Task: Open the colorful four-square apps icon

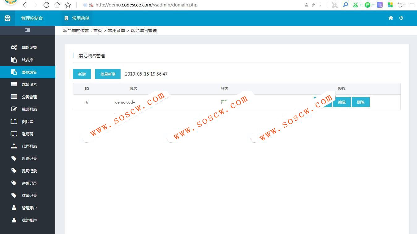Action: (390, 5)
